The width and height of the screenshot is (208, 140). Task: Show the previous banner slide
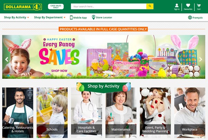pos(7,59)
